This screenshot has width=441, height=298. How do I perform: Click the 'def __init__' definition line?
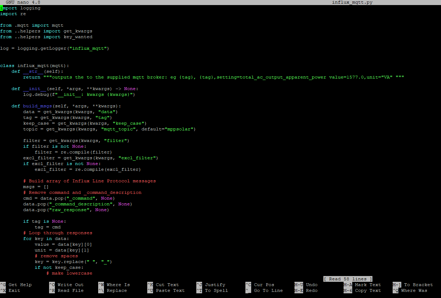point(75,89)
